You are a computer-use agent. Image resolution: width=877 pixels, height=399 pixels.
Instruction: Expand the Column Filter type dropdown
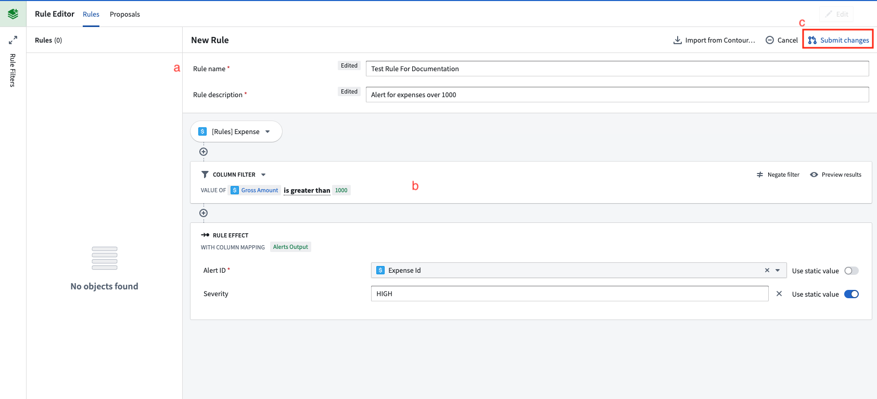[x=263, y=175]
